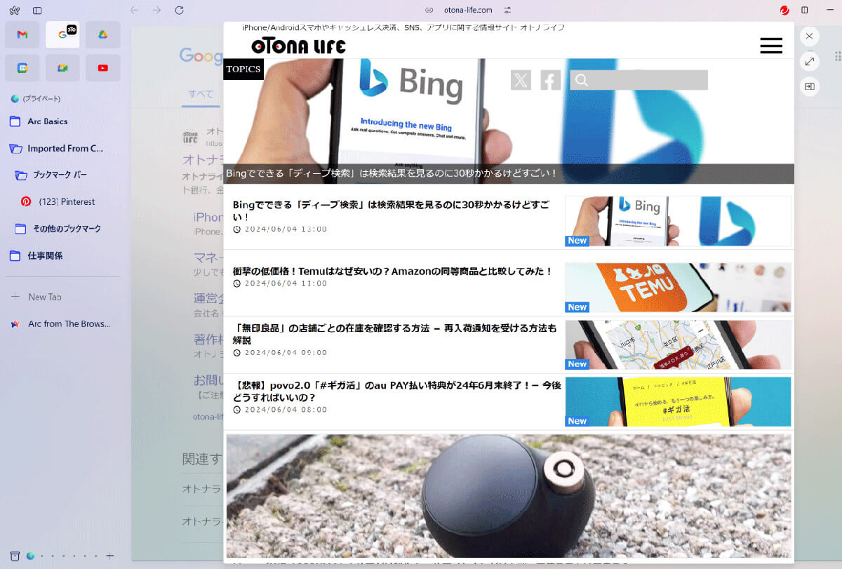Click the OTONA LIFE site logo
The height and width of the screenshot is (569, 842).
pos(298,46)
